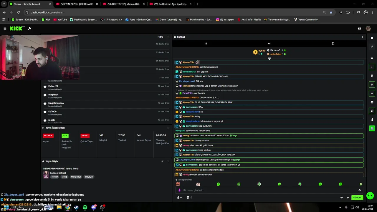Image resolution: width=377 pixels, height=212 pixels.
Task: Click the green gift icon in right sidebar
Action: 372,128
